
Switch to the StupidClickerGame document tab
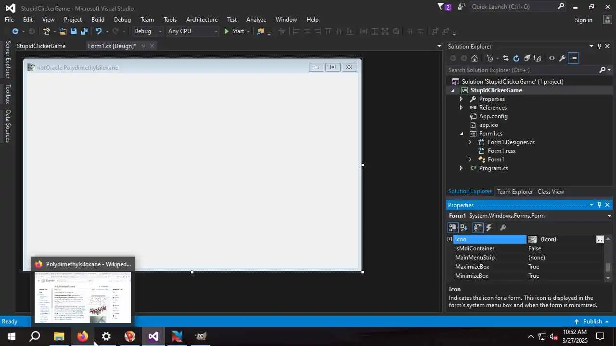(x=41, y=46)
